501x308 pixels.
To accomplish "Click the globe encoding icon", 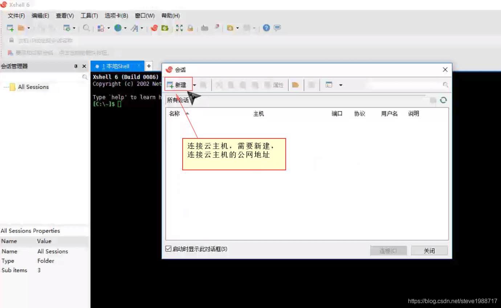I will pos(118,28).
